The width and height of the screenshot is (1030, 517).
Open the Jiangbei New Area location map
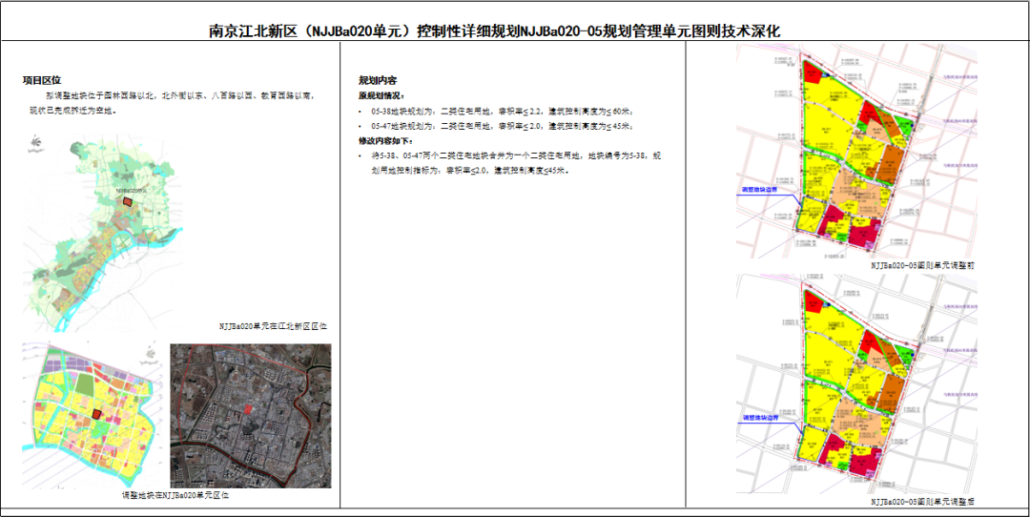click(103, 231)
